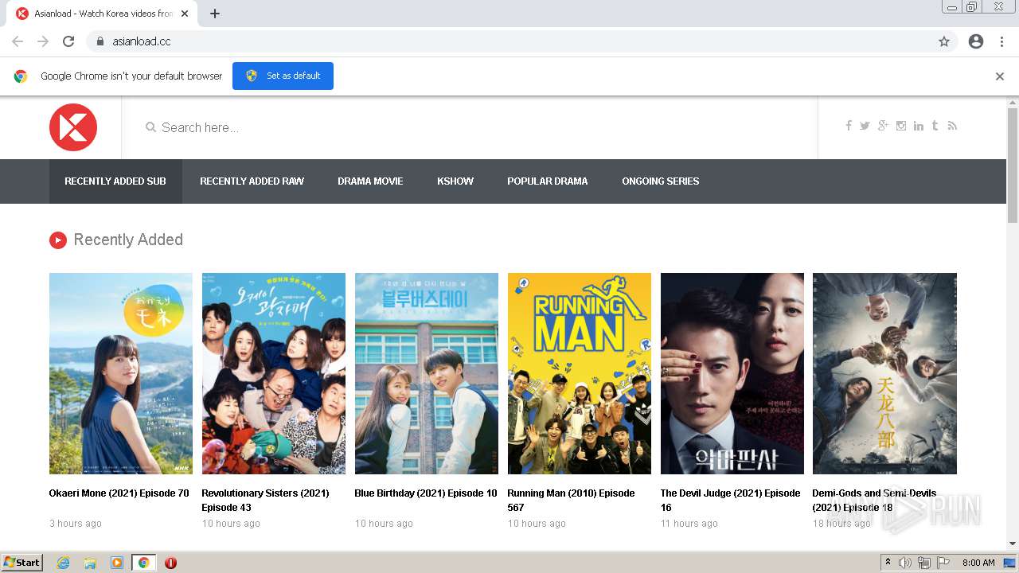Screen dimensions: 1019x573
Task: Open the Ongoing Series section
Action: (x=661, y=181)
